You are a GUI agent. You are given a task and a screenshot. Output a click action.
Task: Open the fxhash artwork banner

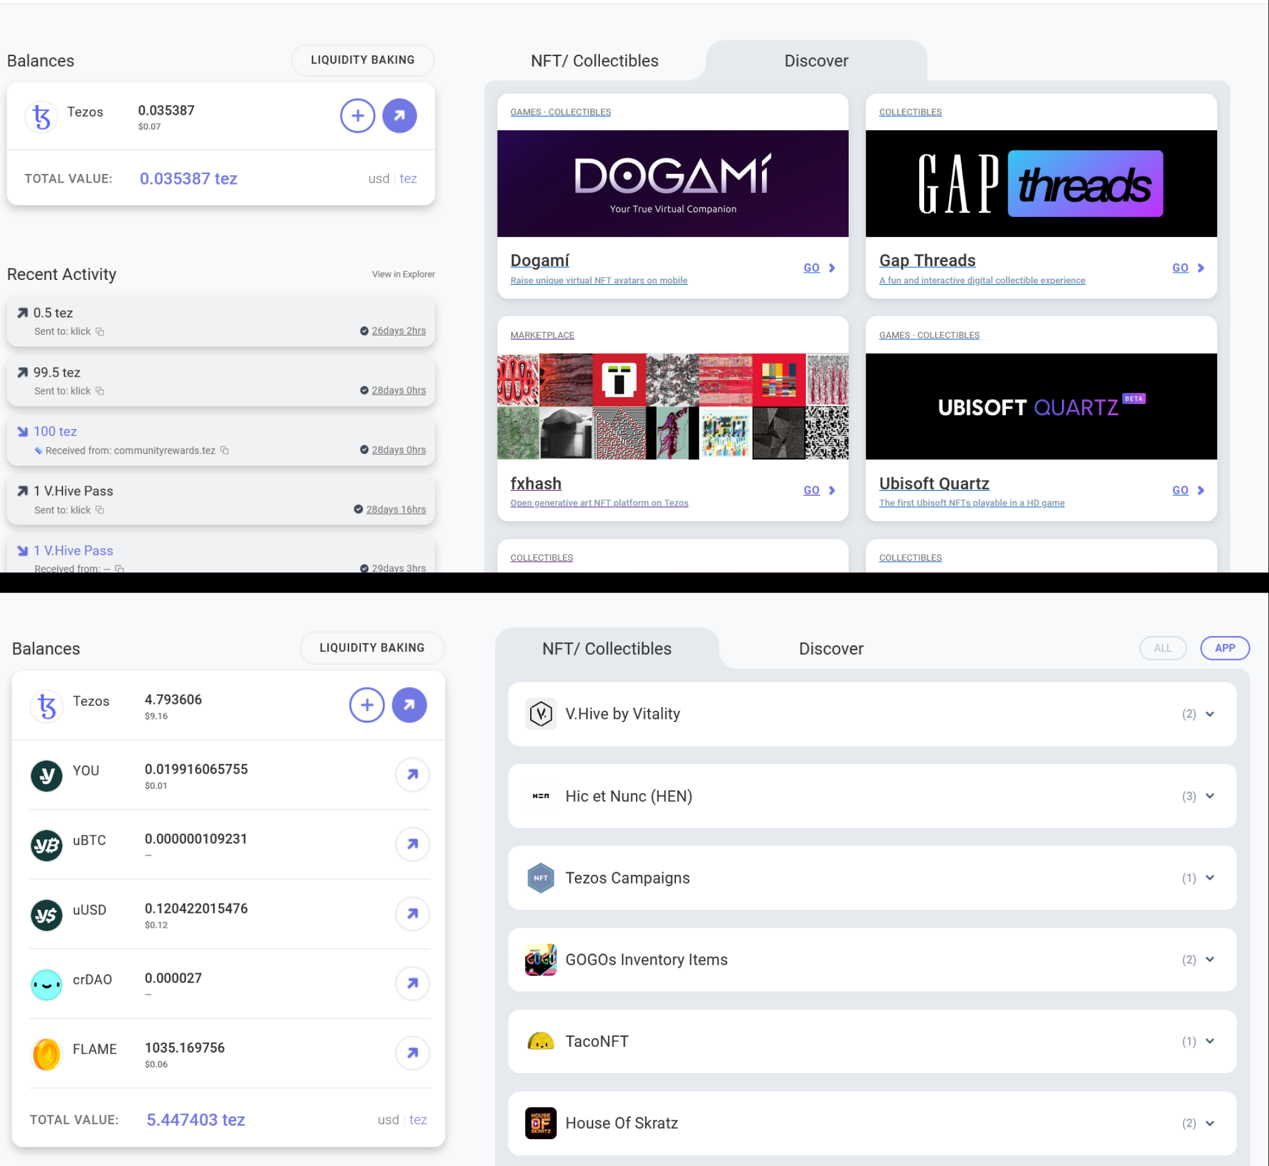[x=673, y=407]
